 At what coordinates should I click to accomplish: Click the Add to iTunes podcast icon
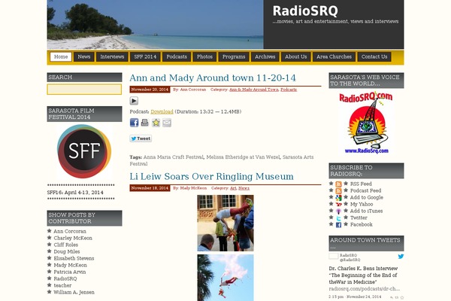click(338, 211)
